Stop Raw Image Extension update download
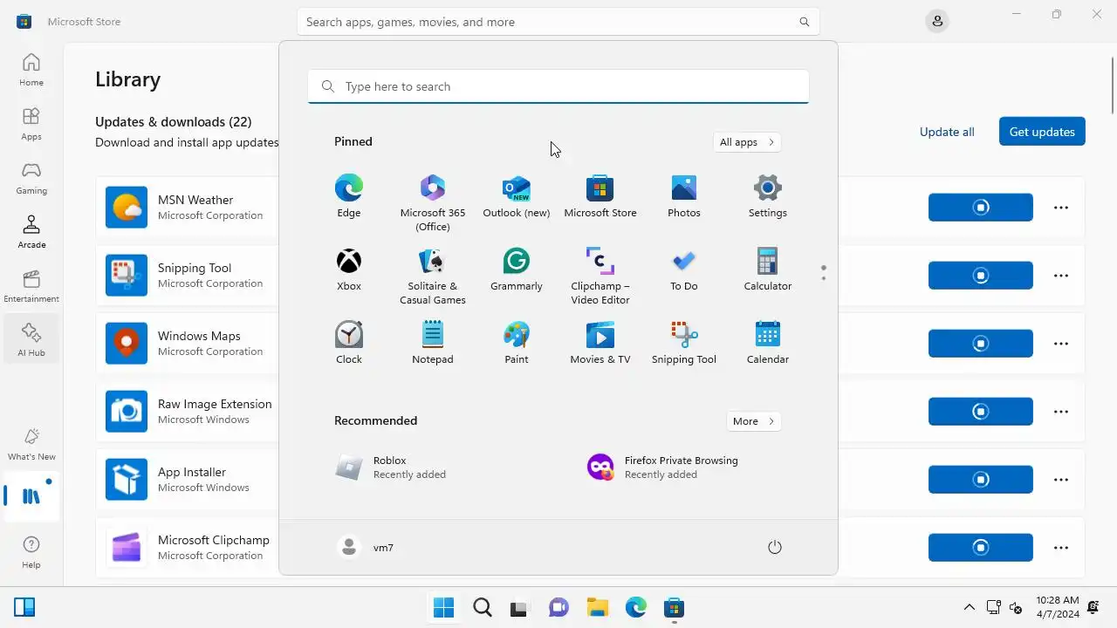Image resolution: width=1117 pixels, height=628 pixels. tap(981, 412)
